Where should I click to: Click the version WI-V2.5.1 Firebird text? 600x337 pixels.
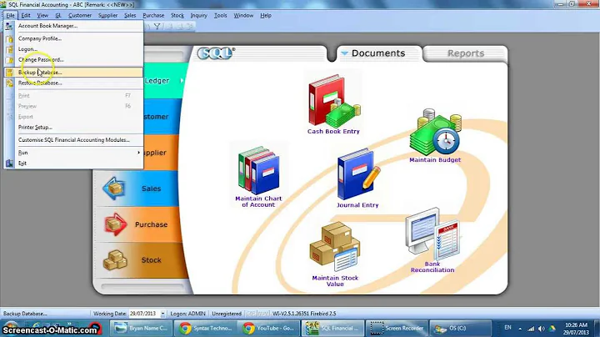point(304,314)
